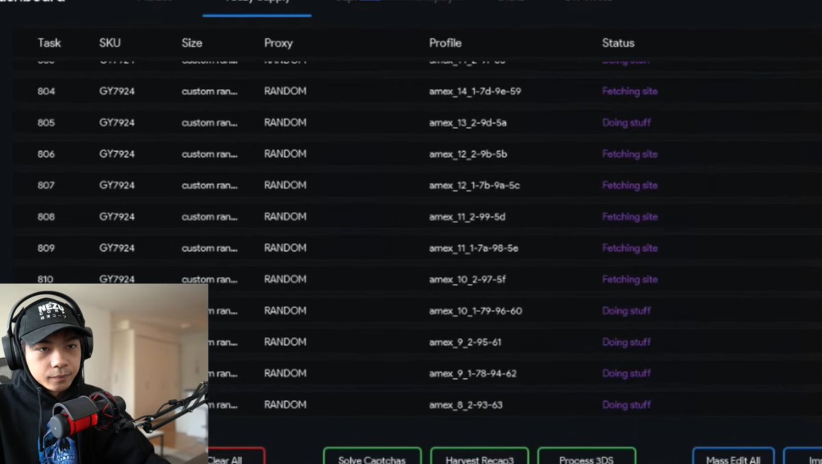The image size is (822, 464).
Task: Click RANDOM proxy in task 806 row
Action: pyautogui.click(x=285, y=154)
